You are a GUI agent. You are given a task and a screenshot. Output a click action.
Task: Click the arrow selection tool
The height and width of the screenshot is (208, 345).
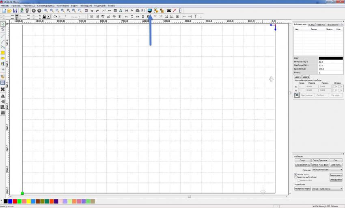3,24
